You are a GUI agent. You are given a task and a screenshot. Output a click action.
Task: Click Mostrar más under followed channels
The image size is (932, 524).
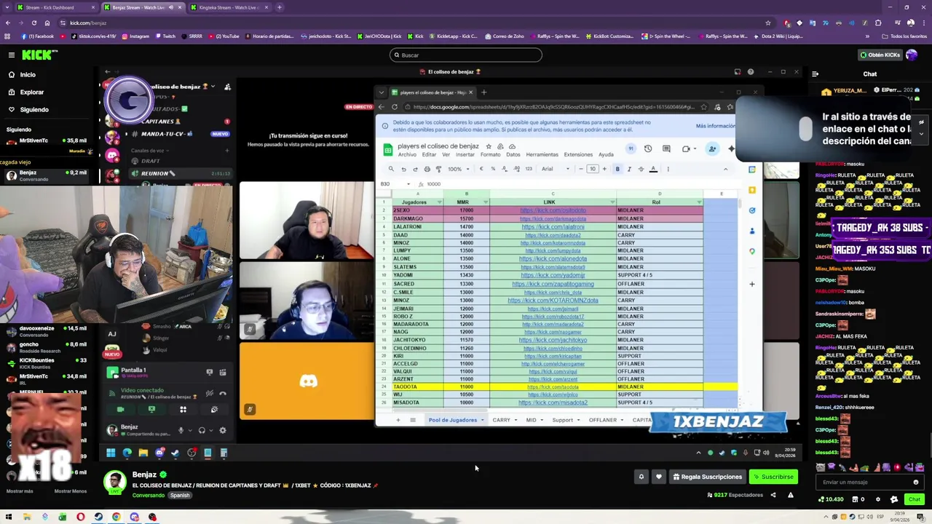coord(20,491)
